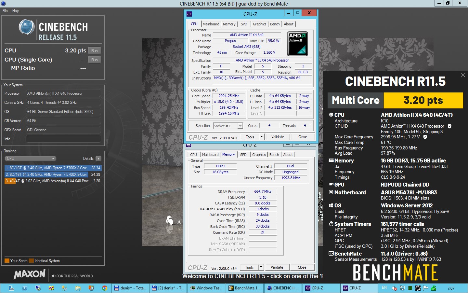Viewport: 468px width, 293px height.
Task: Run the CPU Single Core benchmark
Action: pyautogui.click(x=95, y=60)
